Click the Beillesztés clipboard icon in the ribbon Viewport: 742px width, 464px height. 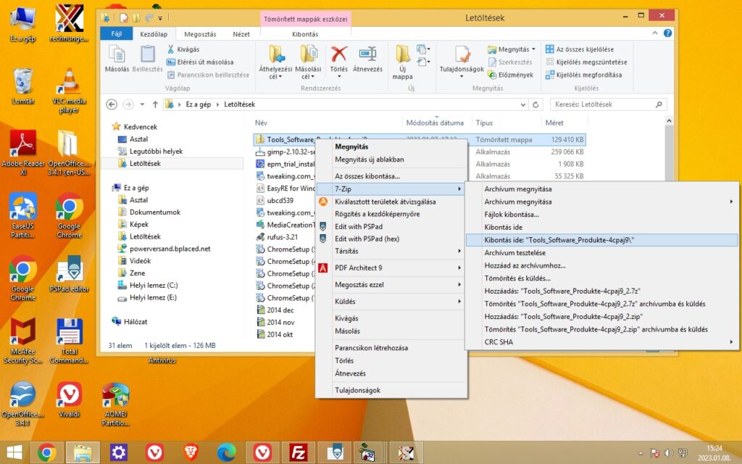point(148,54)
